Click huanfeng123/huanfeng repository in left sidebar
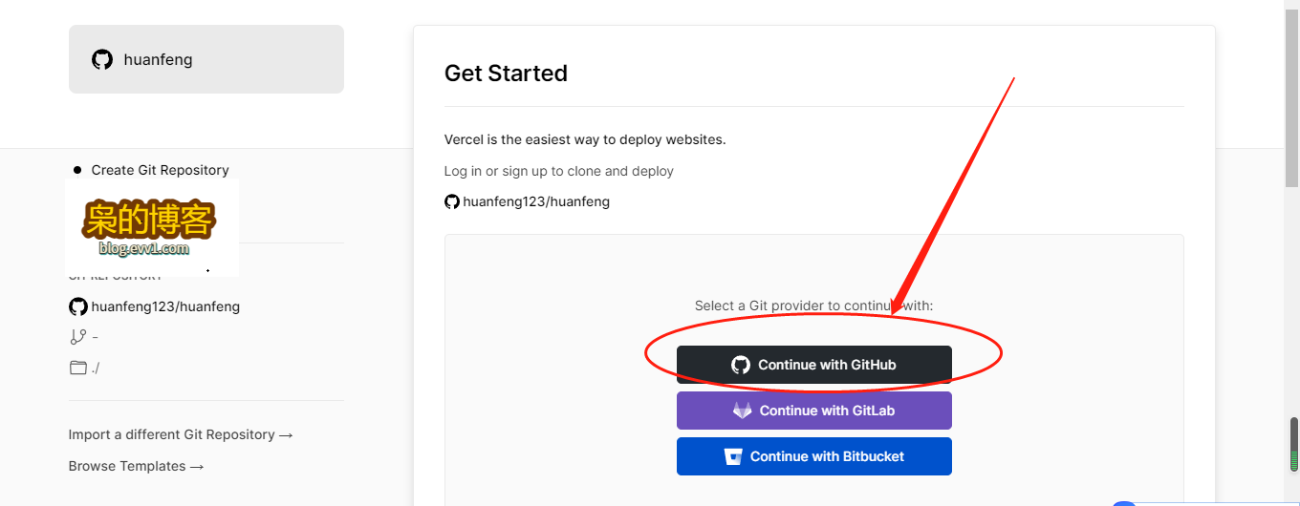The width and height of the screenshot is (1300, 506). click(165, 306)
